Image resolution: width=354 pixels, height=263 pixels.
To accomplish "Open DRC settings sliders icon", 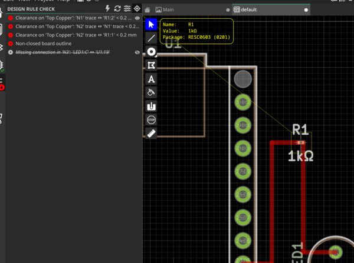I will (x=126, y=9).
